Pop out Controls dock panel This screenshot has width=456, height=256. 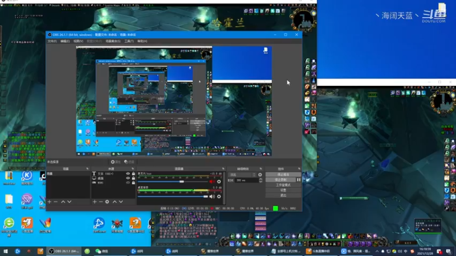click(x=299, y=168)
